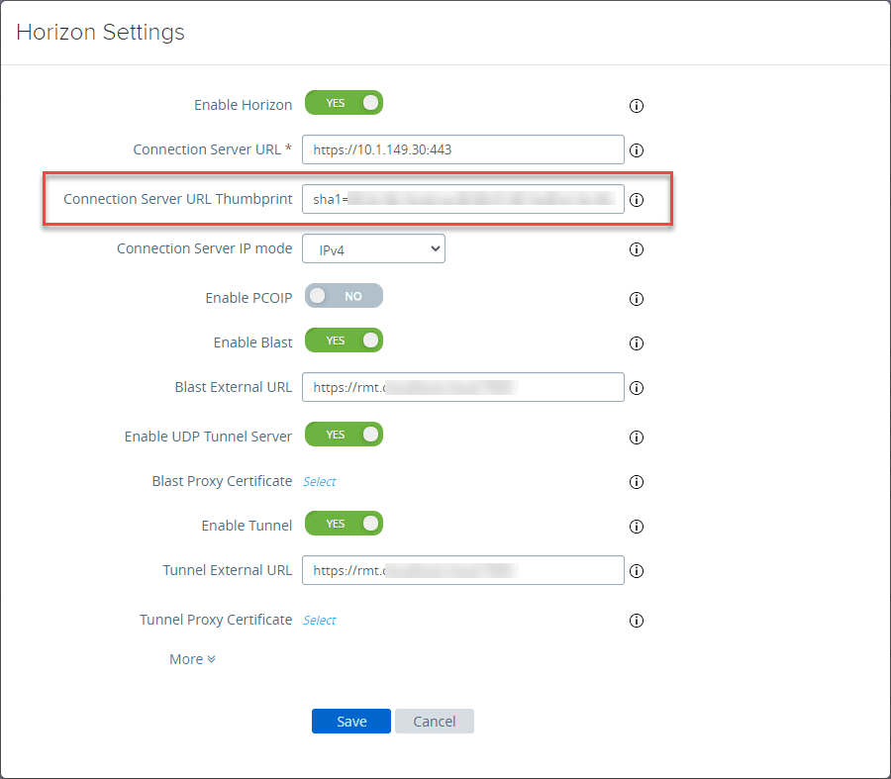Click Select link for Blast Proxy Certificate
This screenshot has height=779, width=891.
pos(319,482)
